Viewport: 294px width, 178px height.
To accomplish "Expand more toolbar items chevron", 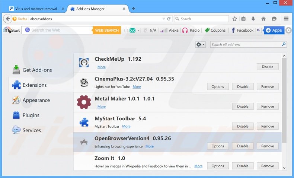I will click(258, 30).
